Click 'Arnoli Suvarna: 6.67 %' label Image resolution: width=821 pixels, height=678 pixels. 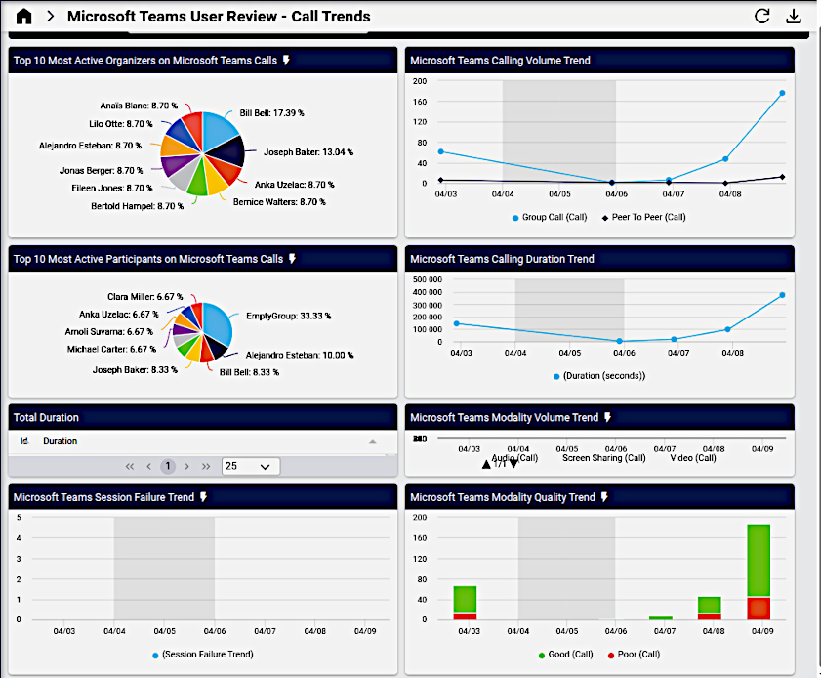(x=109, y=331)
